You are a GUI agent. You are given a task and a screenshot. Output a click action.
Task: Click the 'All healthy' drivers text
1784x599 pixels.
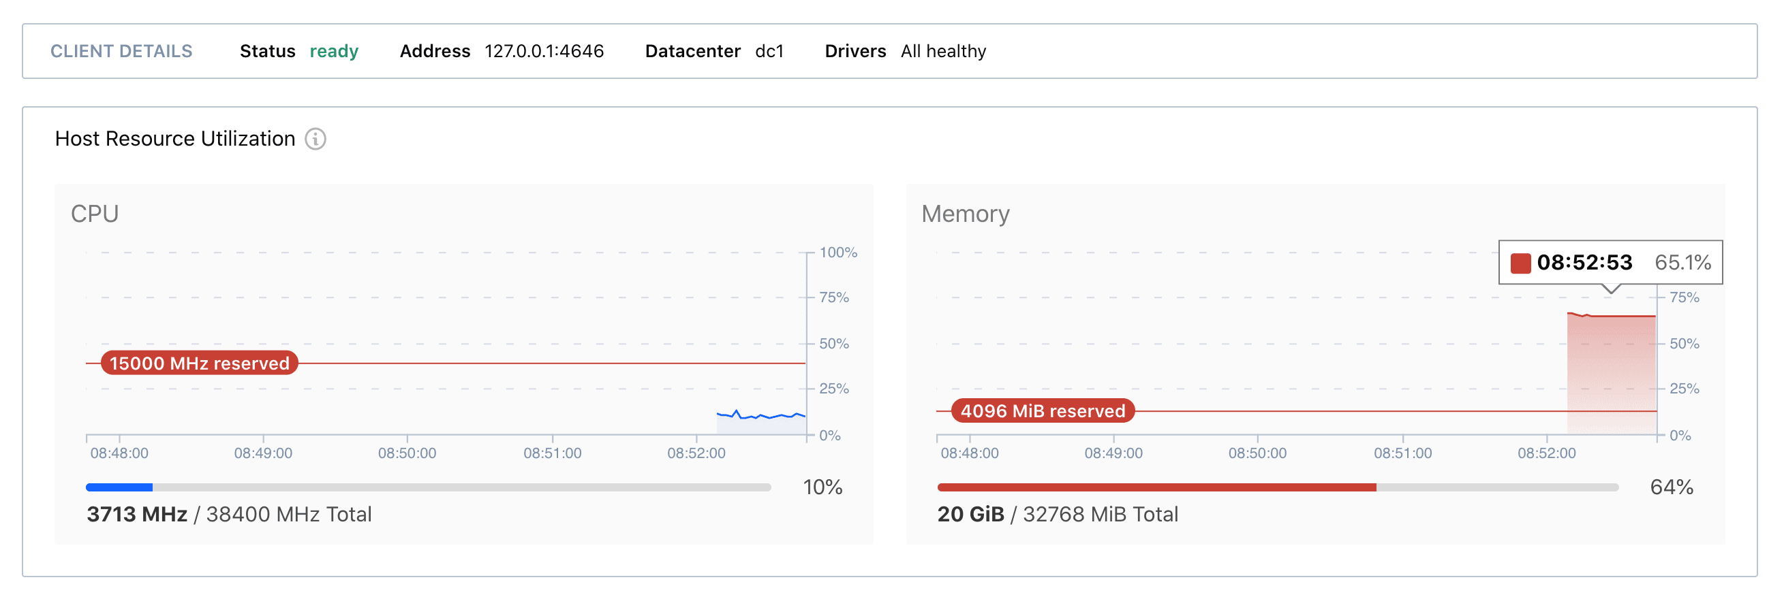pyautogui.click(x=942, y=51)
